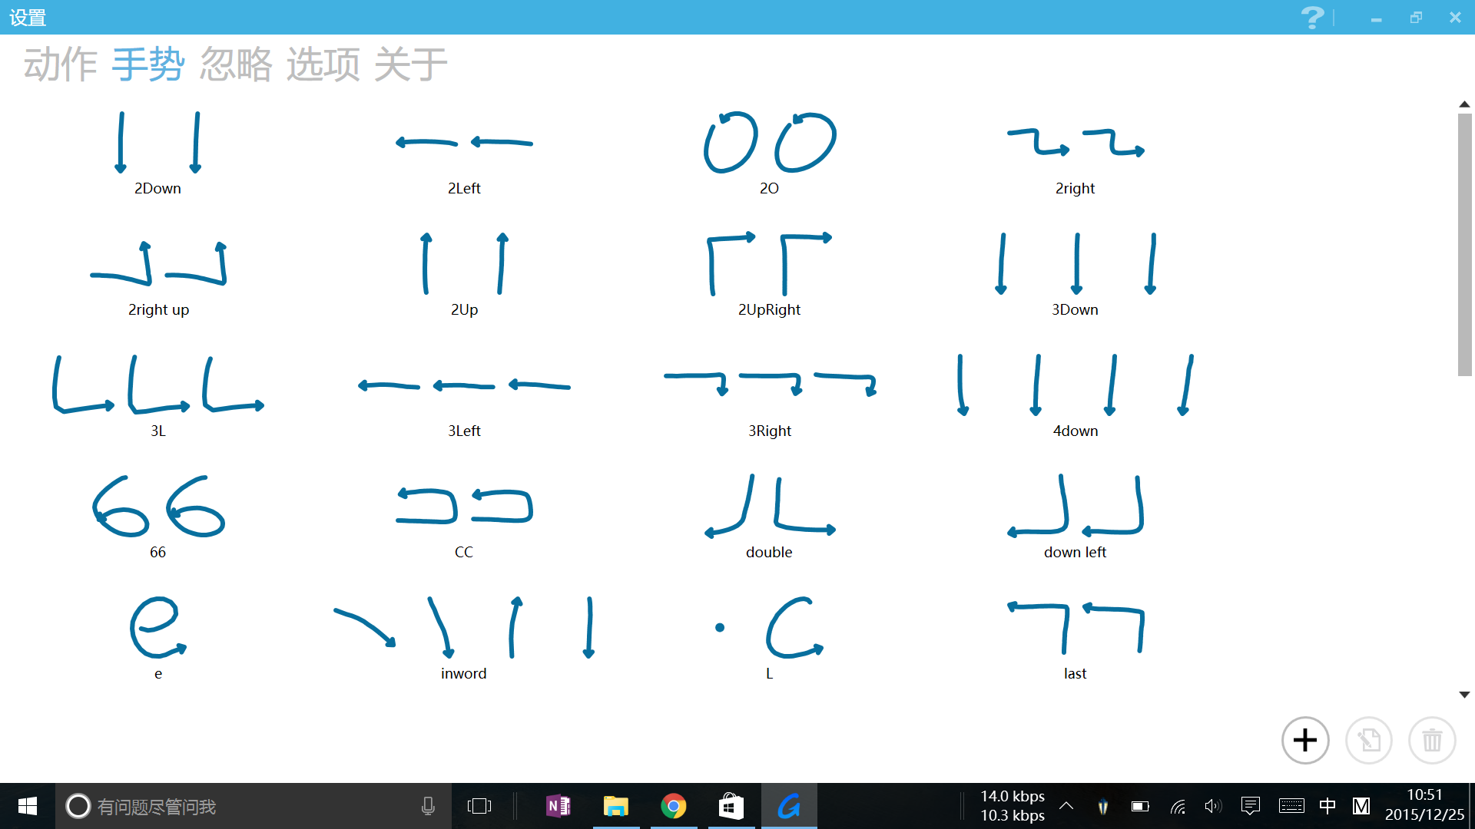This screenshot has width=1475, height=829.
Task: Launch Chrome from the taskbar
Action: click(674, 806)
